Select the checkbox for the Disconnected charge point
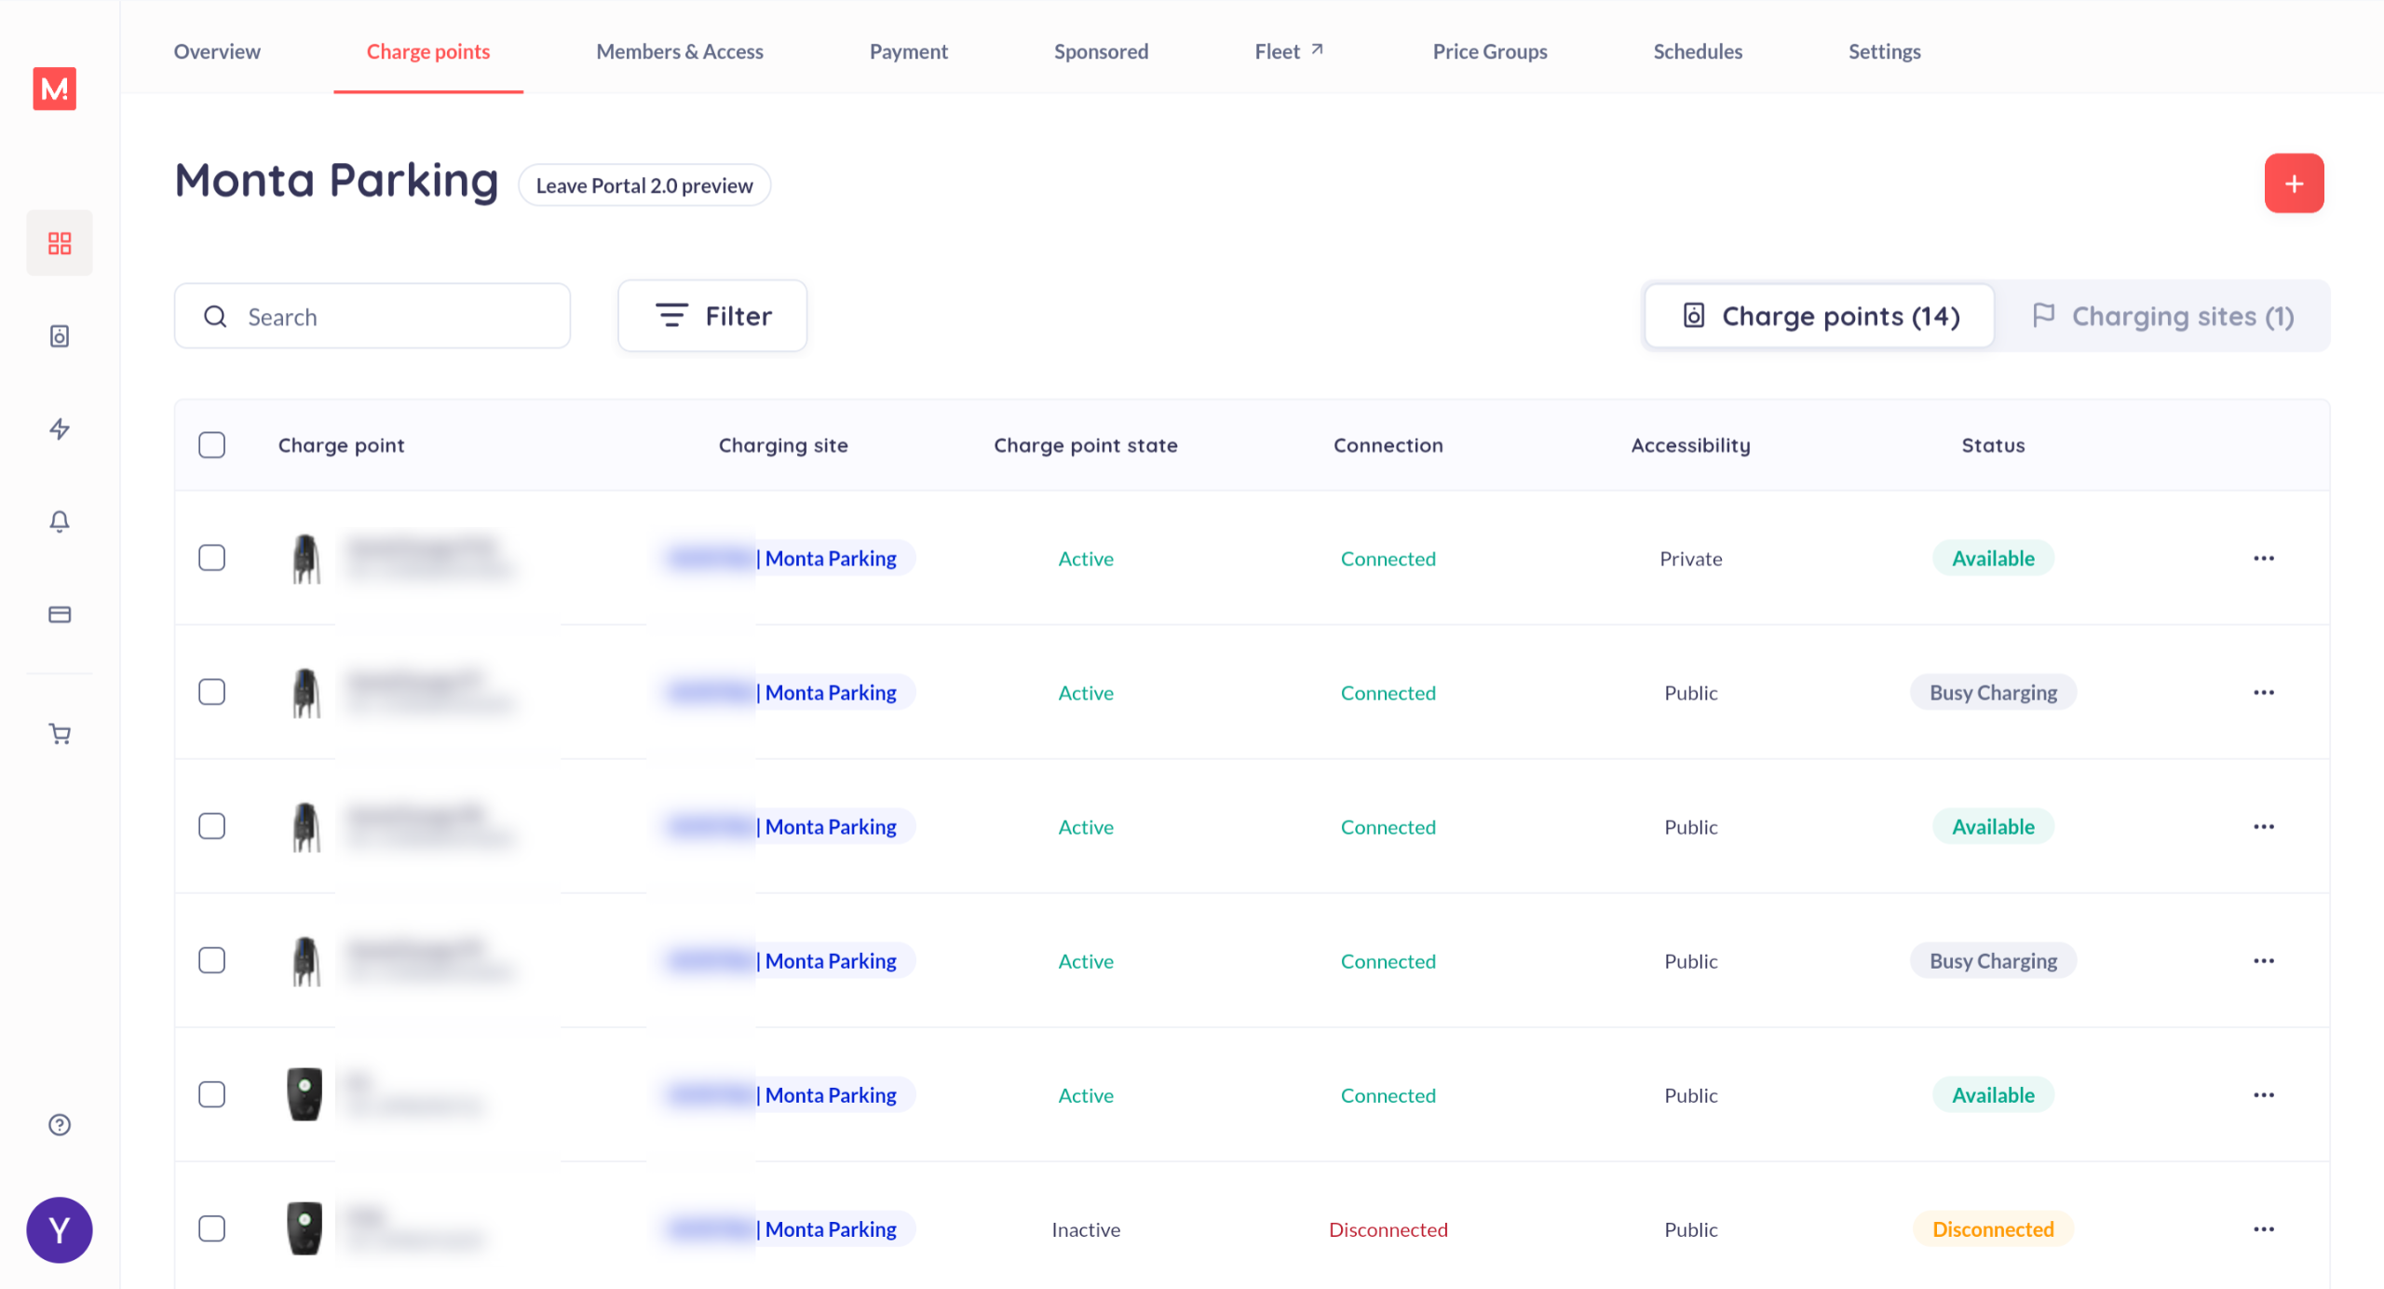The image size is (2384, 1289). point(212,1228)
